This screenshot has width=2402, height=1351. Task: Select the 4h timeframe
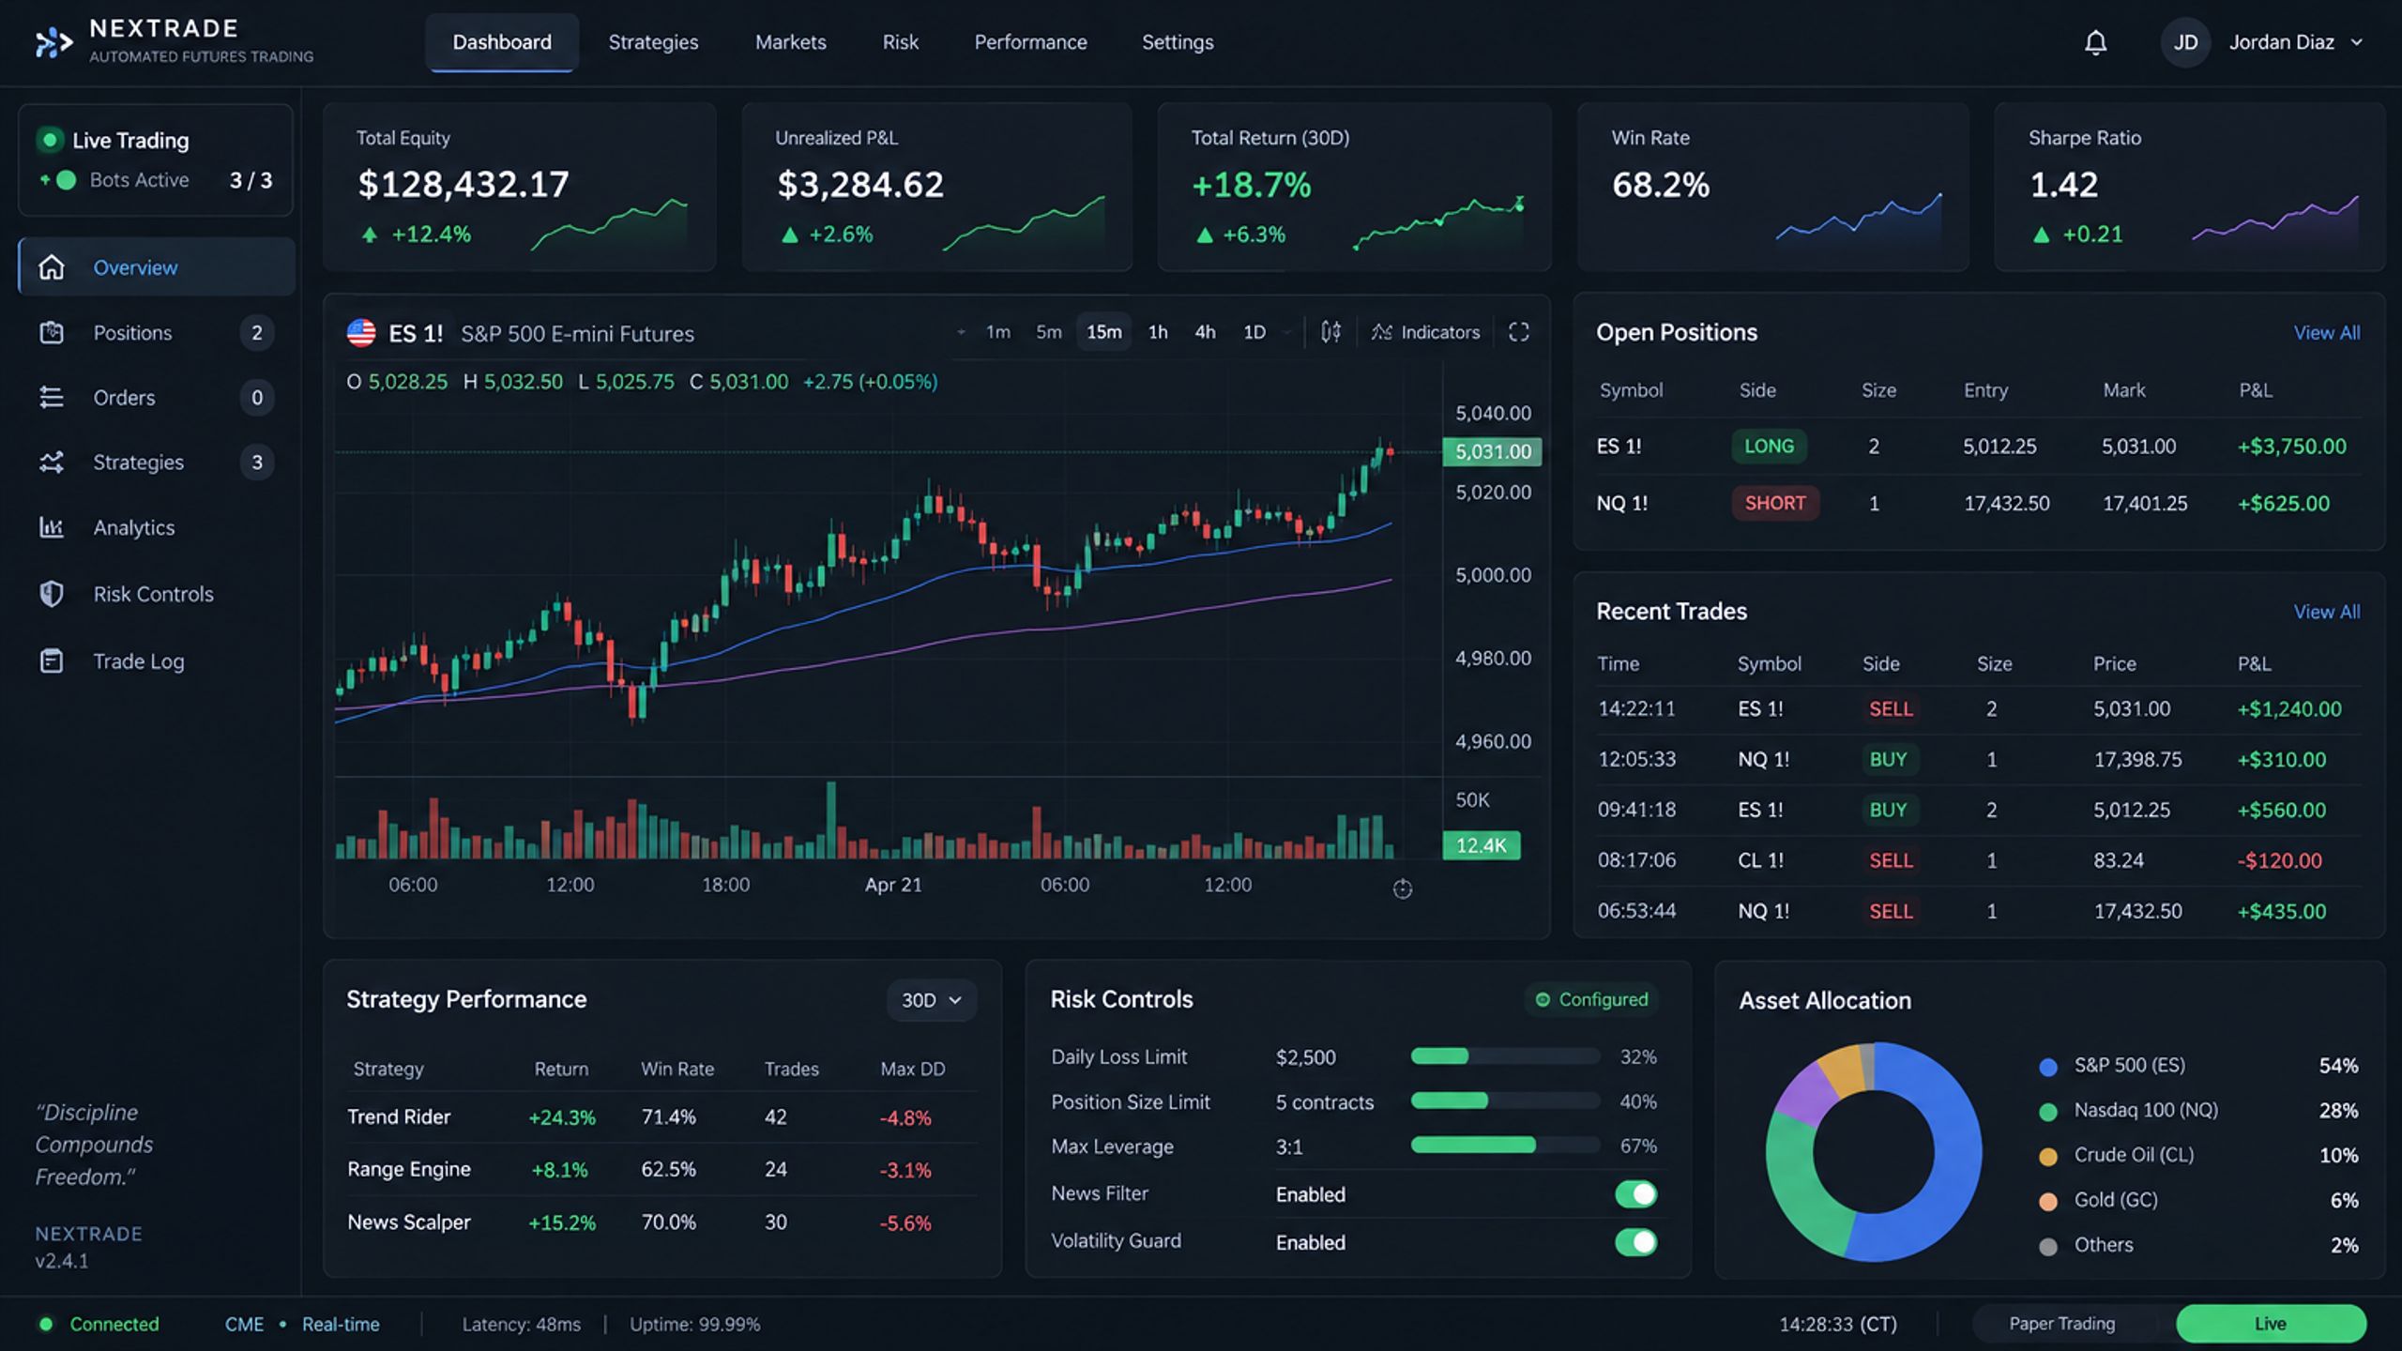pos(1205,332)
